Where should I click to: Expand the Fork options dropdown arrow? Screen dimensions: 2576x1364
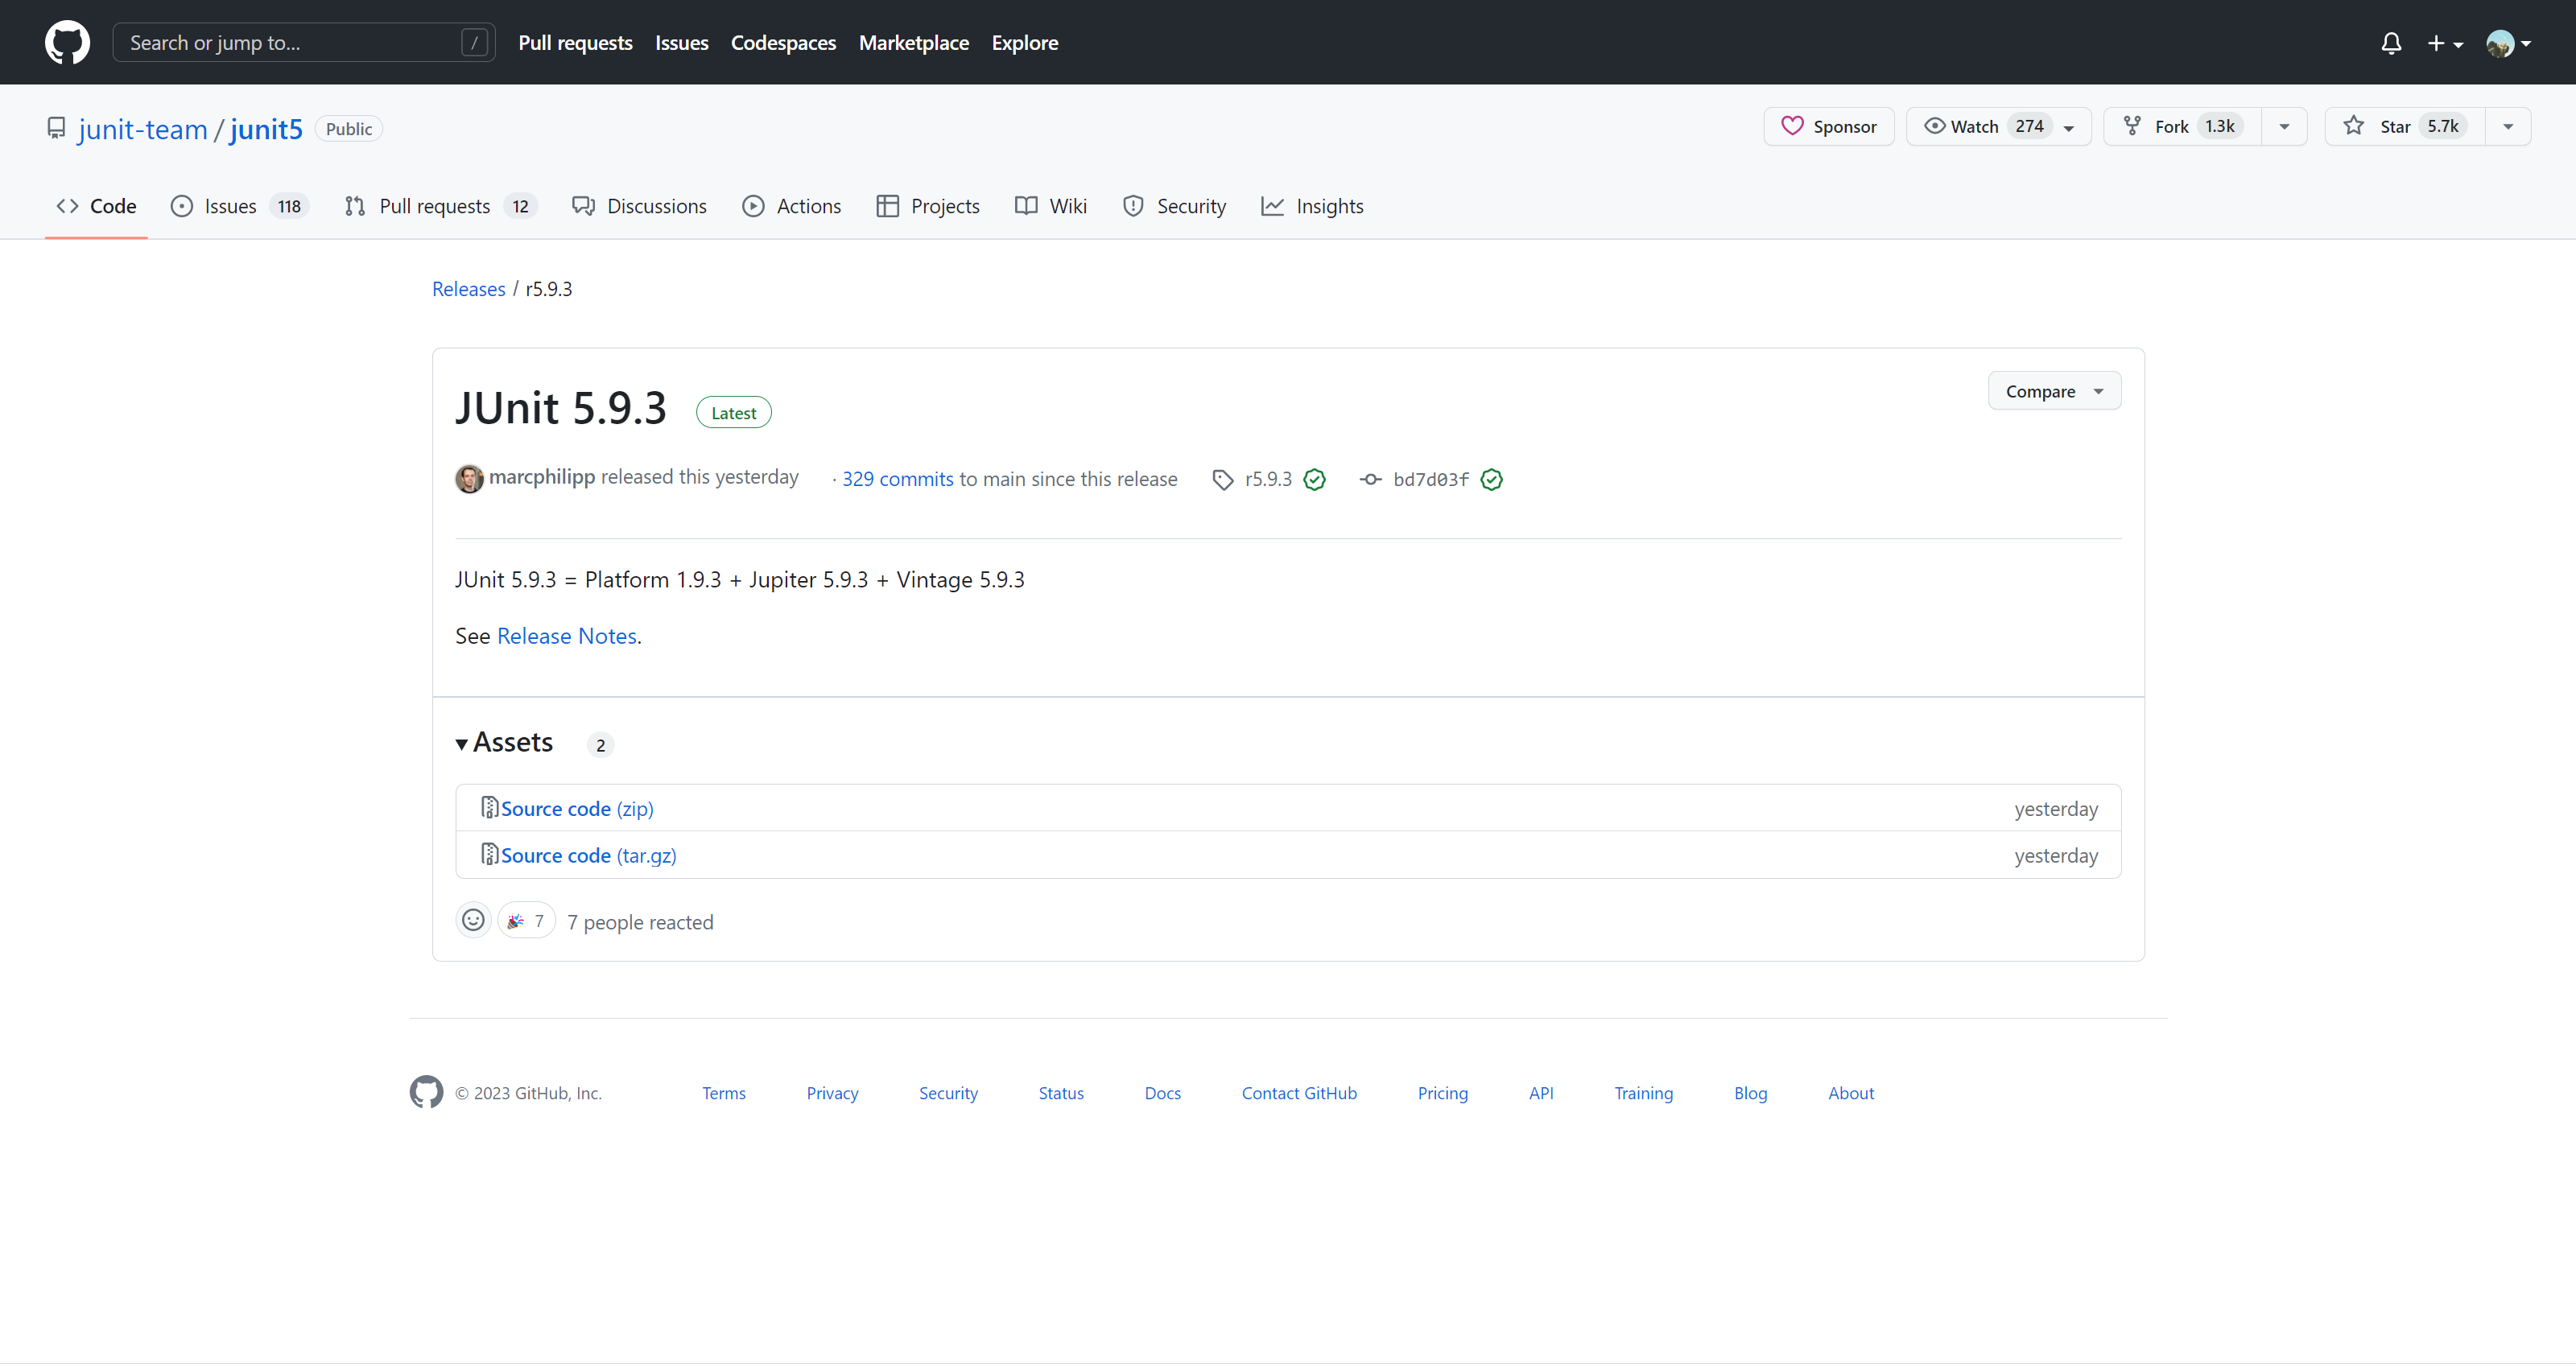click(2284, 126)
